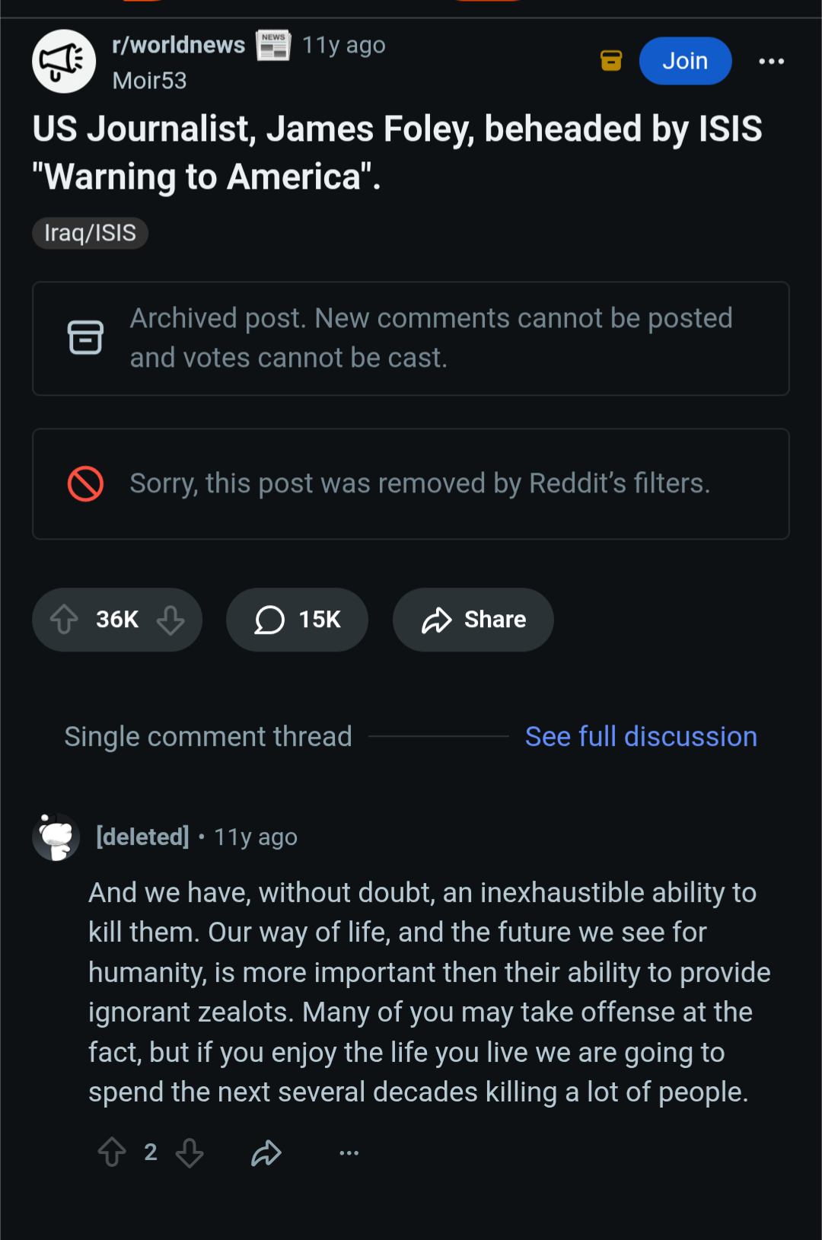The height and width of the screenshot is (1240, 822).
Task: See full discussion of the thread
Action: click(641, 736)
